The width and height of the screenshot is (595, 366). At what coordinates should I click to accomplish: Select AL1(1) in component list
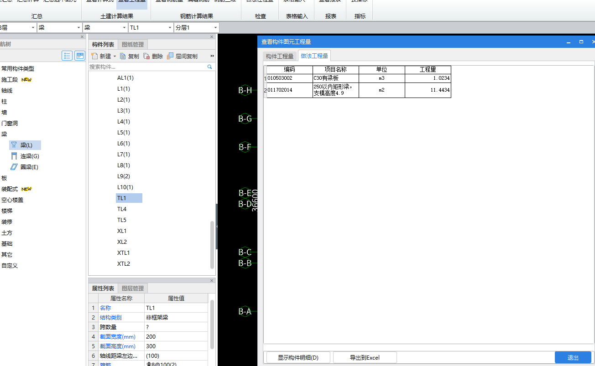[125, 77]
